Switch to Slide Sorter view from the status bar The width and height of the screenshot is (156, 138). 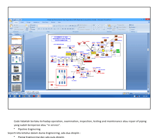click(x=126, y=93)
